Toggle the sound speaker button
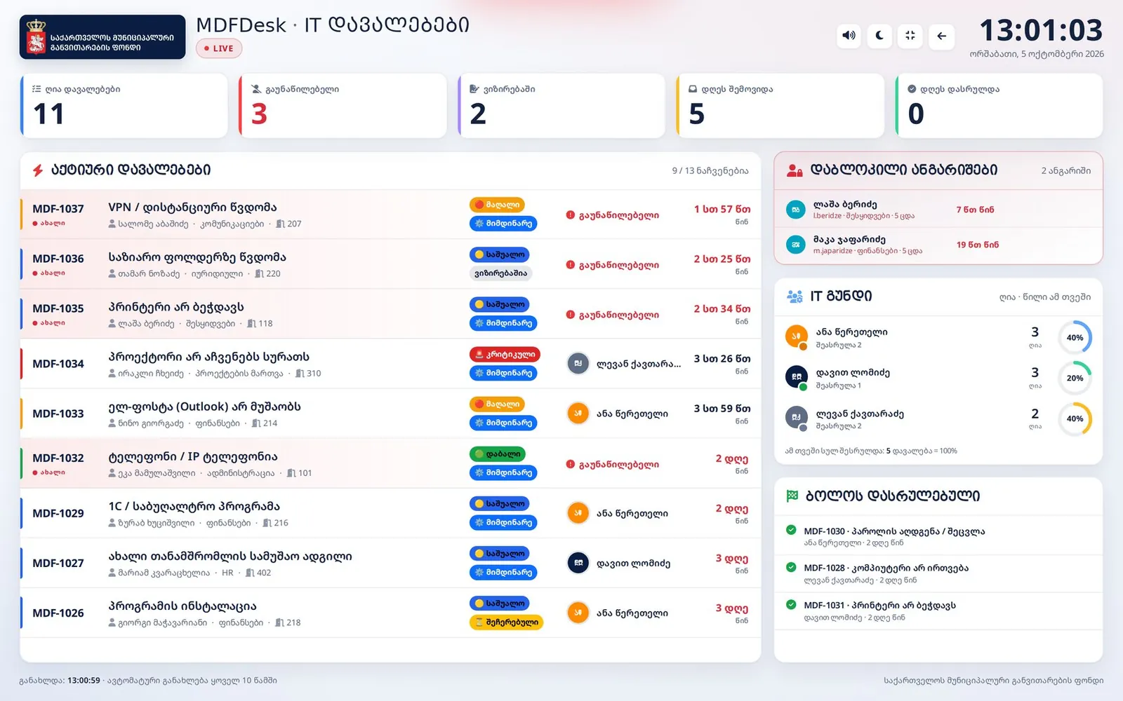 (x=849, y=36)
